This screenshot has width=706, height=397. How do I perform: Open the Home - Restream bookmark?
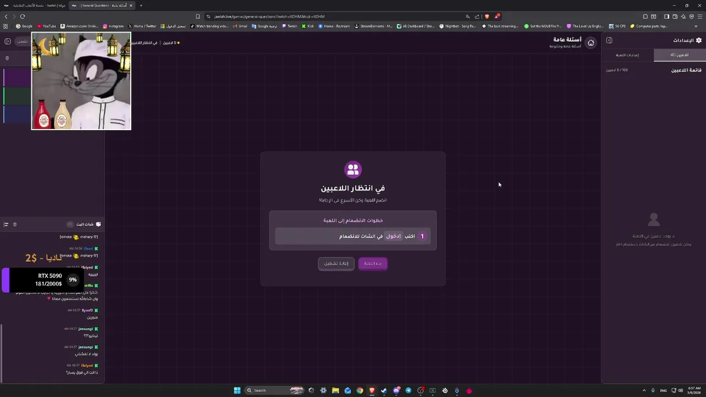(x=334, y=26)
